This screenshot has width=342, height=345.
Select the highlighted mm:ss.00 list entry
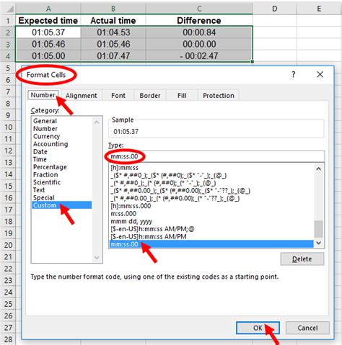point(211,244)
